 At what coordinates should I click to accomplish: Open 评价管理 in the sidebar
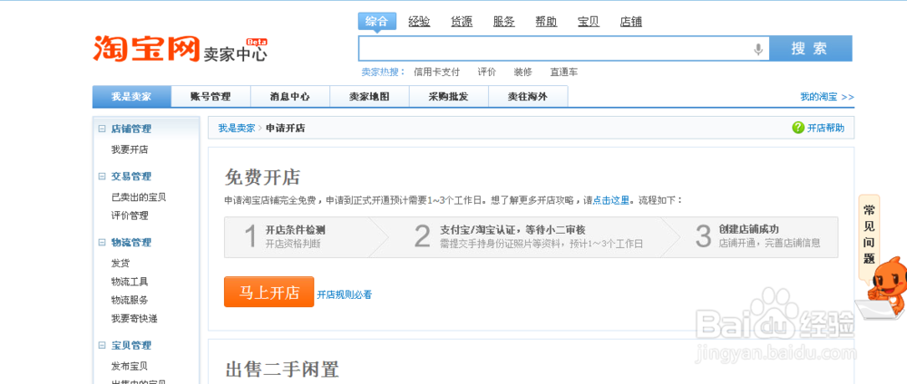pos(130,216)
